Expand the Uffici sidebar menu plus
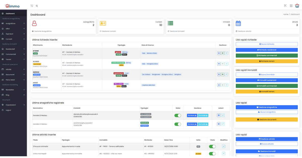This screenshot has height=158, width=302. (24, 29)
